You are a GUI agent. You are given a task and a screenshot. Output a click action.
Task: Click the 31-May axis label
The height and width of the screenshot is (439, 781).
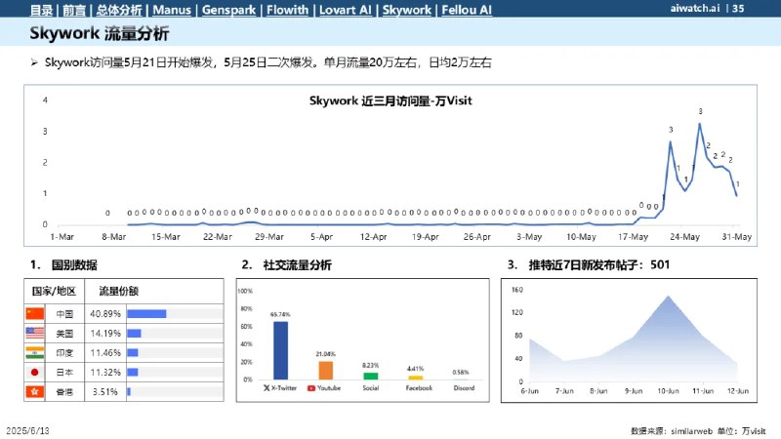tap(737, 237)
